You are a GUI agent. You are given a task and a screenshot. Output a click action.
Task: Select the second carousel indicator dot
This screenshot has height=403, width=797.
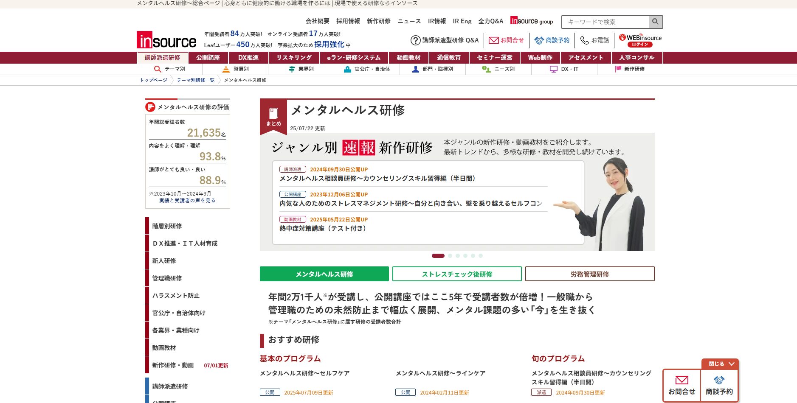point(450,256)
